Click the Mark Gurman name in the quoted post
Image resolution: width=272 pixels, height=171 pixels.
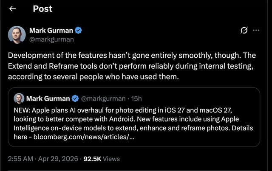[48, 98]
